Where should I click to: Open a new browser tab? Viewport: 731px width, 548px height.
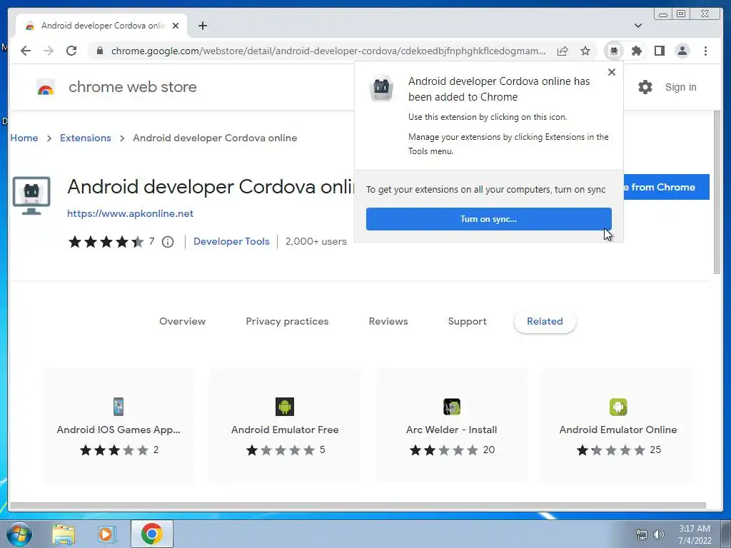coord(202,26)
